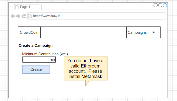Go to the CrowdCoin home link

[x=29, y=32]
